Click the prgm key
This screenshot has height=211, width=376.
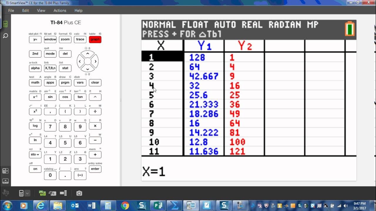[65, 82]
